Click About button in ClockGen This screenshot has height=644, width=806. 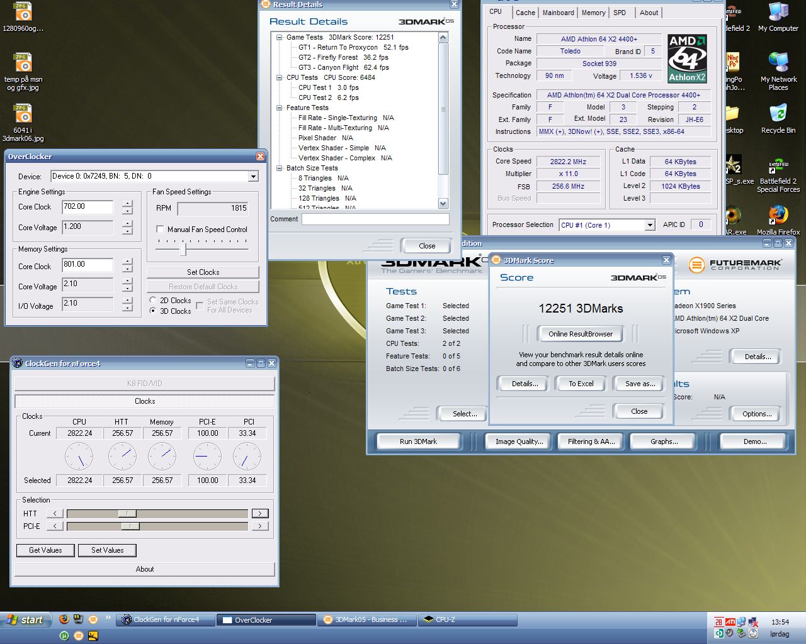(145, 569)
